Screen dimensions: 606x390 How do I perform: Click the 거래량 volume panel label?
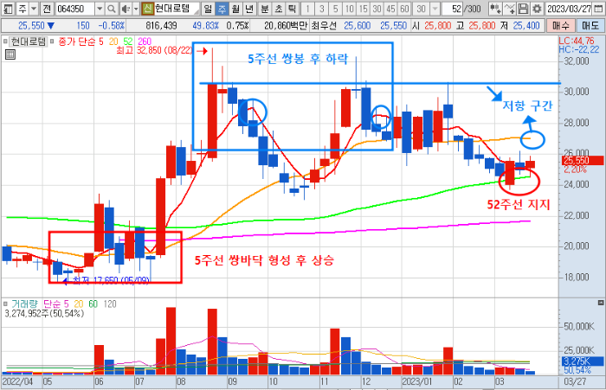(25, 304)
